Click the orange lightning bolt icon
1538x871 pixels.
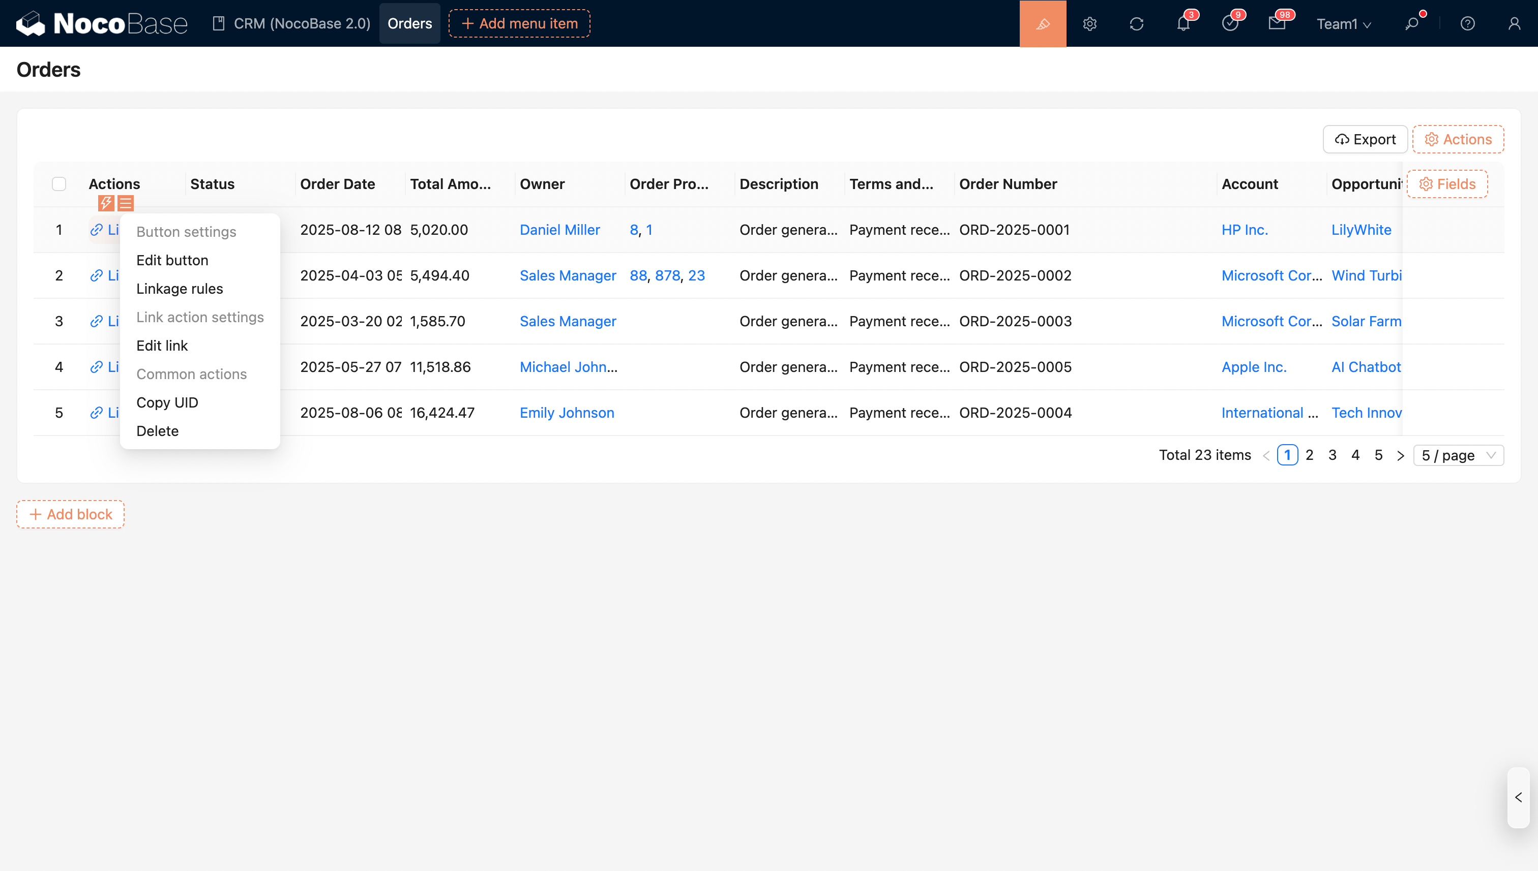[106, 203]
